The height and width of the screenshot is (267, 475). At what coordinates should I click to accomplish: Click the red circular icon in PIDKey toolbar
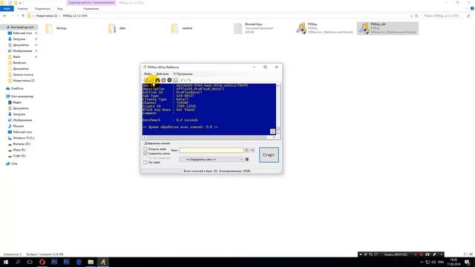coord(163,80)
